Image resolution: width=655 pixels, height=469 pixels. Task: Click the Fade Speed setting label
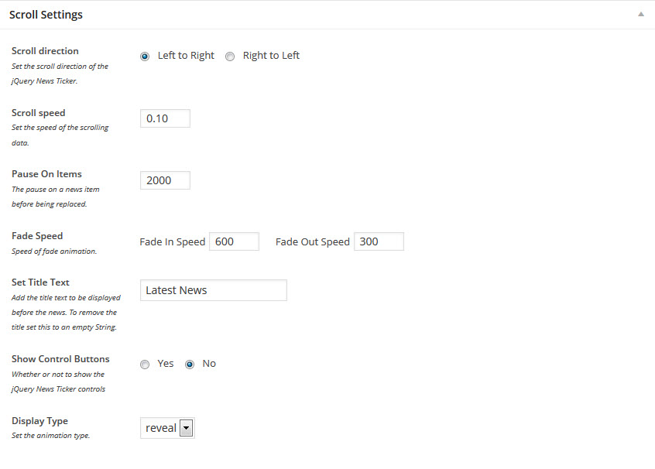coord(37,235)
